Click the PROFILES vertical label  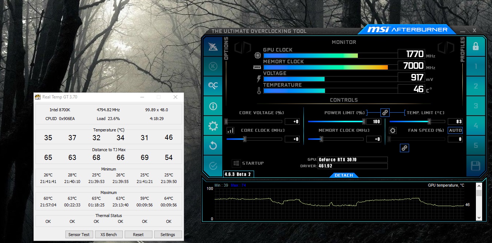click(x=463, y=49)
